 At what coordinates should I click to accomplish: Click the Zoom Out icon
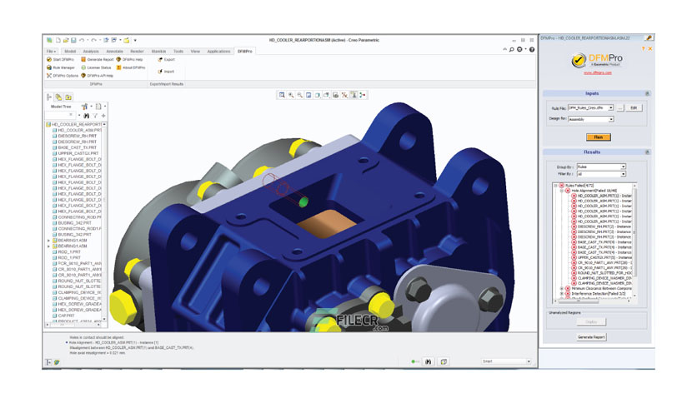[x=299, y=95]
